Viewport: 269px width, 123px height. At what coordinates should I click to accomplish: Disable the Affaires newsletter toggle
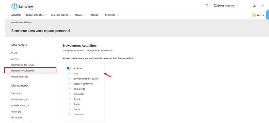(69, 68)
